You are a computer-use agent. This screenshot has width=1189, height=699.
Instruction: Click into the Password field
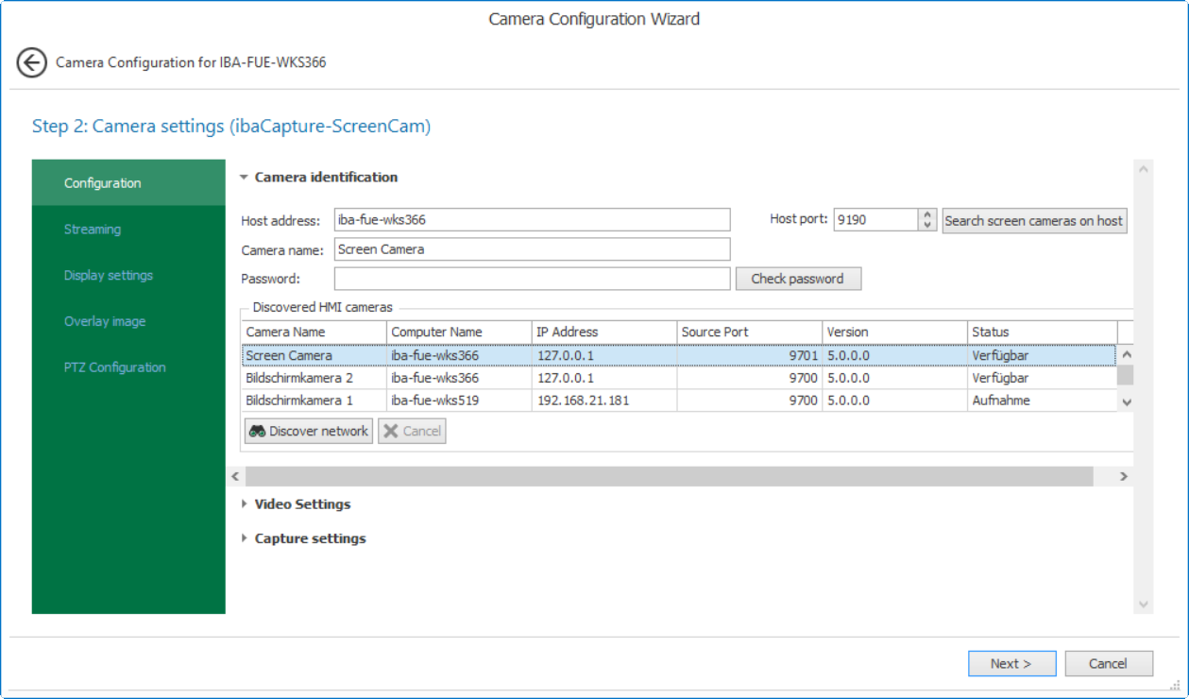tap(532, 279)
